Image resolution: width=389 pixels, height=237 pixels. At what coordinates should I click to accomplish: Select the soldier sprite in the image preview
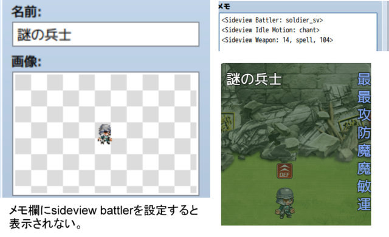[105, 134]
